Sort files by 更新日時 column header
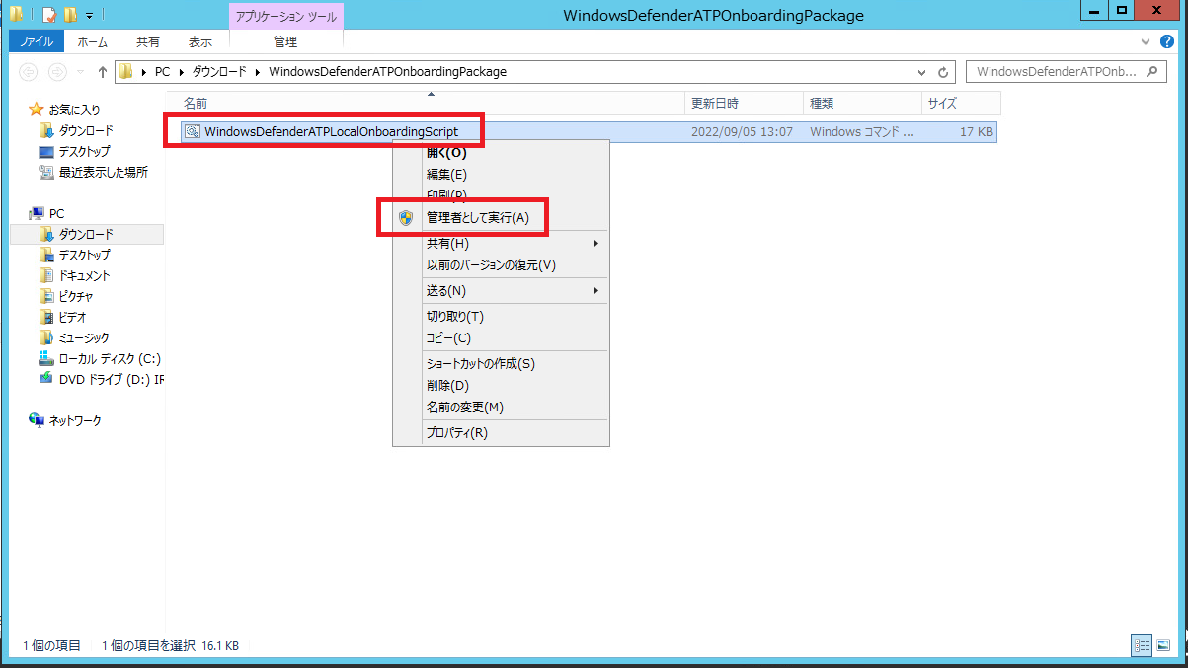The image size is (1188, 668). [x=714, y=103]
